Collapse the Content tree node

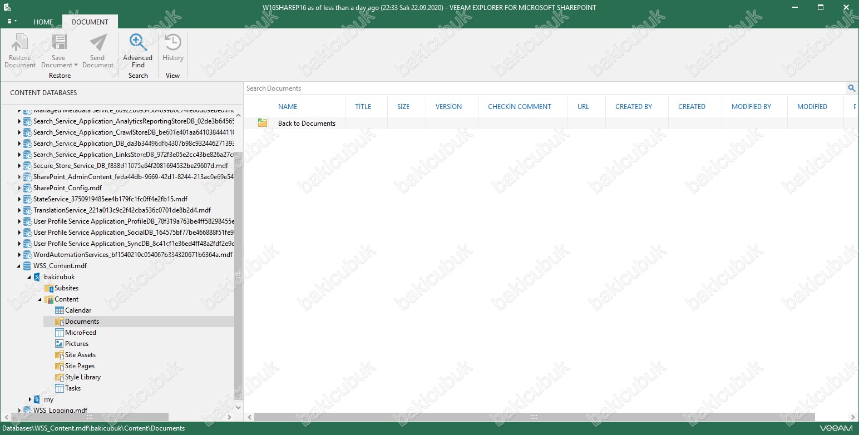[x=40, y=299]
